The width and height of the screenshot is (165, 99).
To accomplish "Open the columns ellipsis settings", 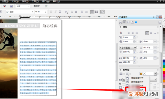I will (155, 84).
